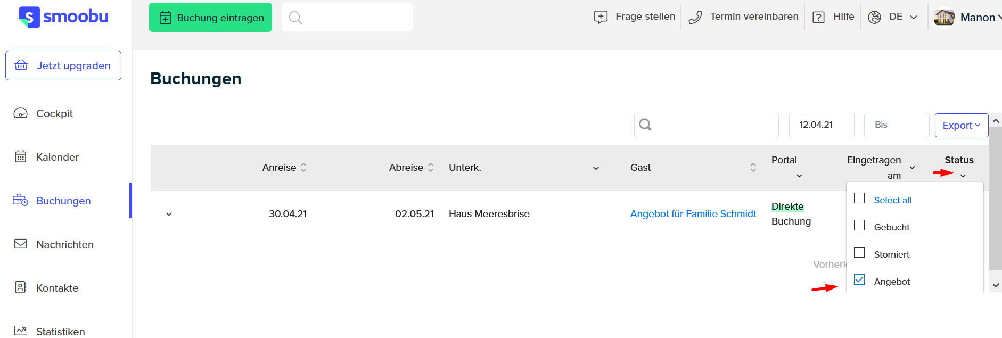The width and height of the screenshot is (1002, 338).
Task: Click the Manon profile avatar
Action: (x=944, y=17)
